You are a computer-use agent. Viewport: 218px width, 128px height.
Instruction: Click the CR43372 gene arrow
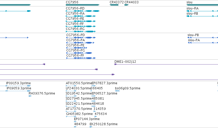[114, 5]
